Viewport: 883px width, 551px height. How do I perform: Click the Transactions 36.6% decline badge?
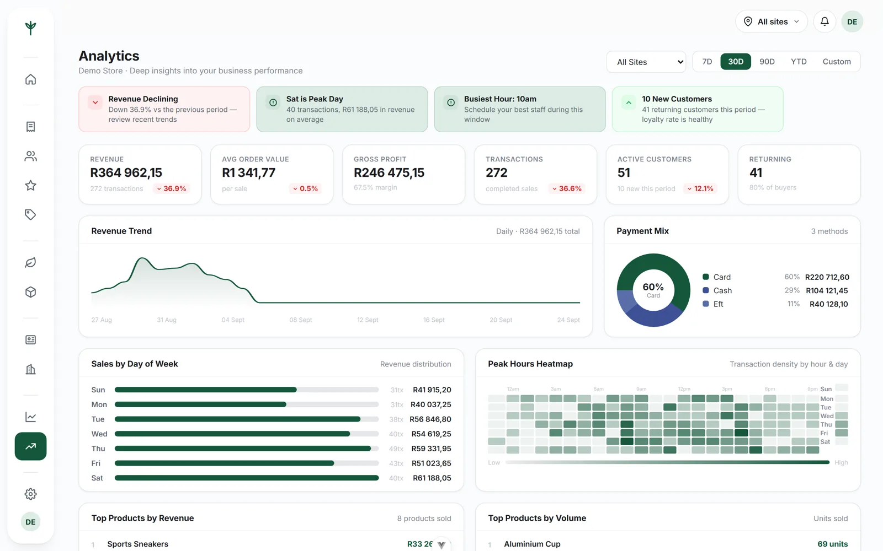(x=567, y=188)
